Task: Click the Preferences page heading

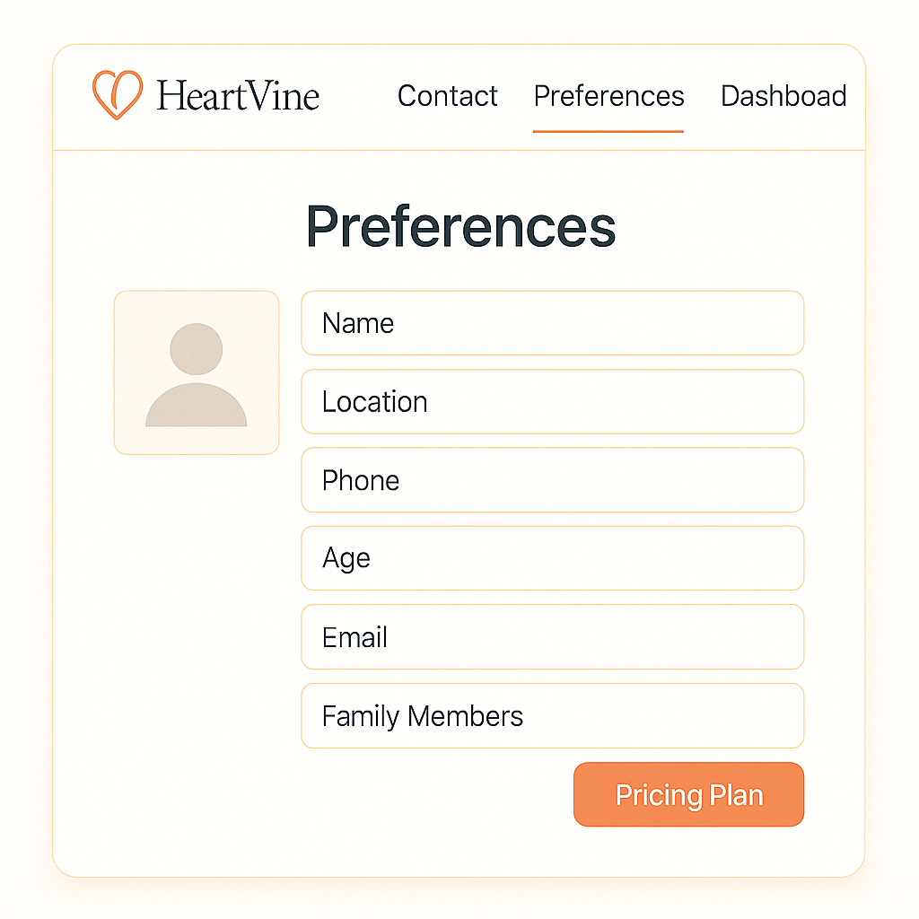Action: (x=460, y=227)
